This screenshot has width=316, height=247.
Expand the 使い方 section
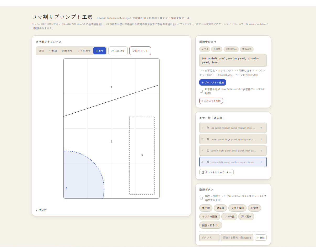[x=41, y=210]
